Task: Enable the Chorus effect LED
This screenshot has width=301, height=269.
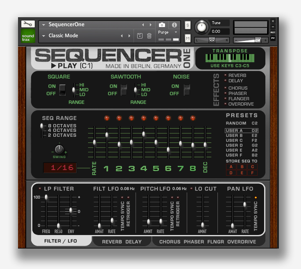Action: pos(225,88)
